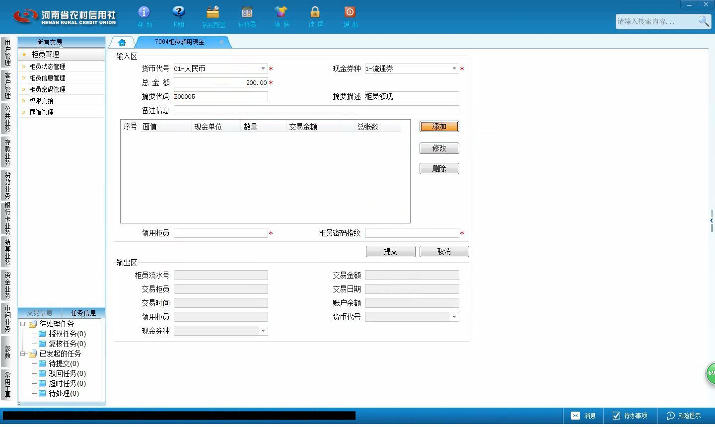The height and width of the screenshot is (427, 715).
Task: Click the 删除 delete button
Action: tap(439, 169)
